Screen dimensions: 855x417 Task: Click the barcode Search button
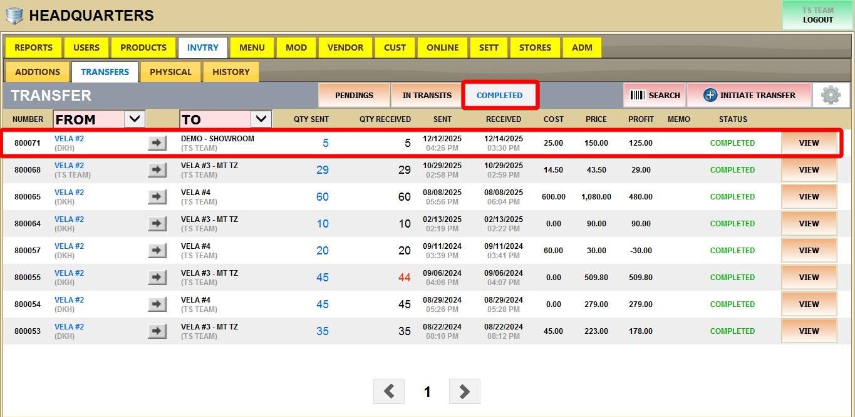pos(655,96)
